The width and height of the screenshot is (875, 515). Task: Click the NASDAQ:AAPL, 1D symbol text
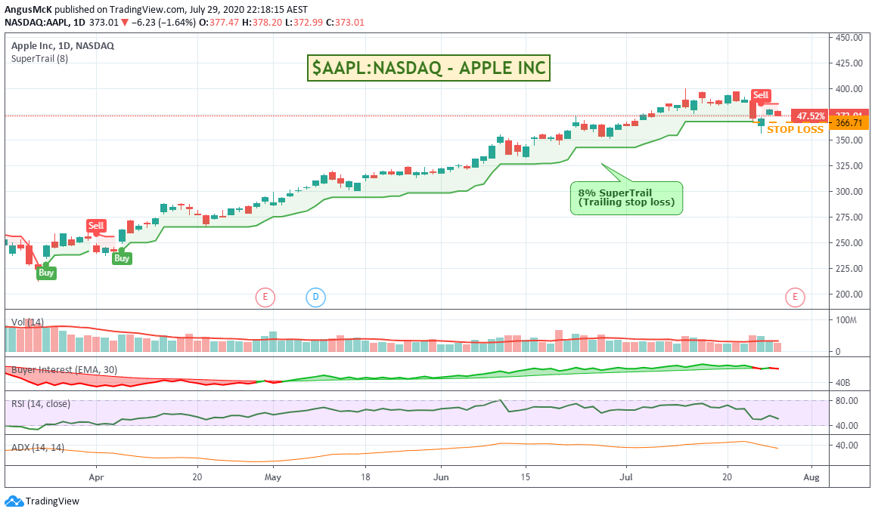point(45,23)
